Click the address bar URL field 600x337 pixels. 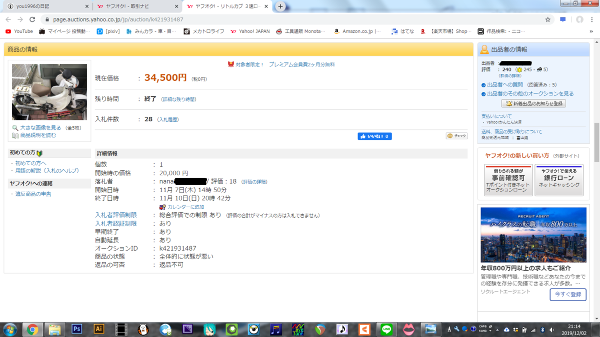pos(290,19)
